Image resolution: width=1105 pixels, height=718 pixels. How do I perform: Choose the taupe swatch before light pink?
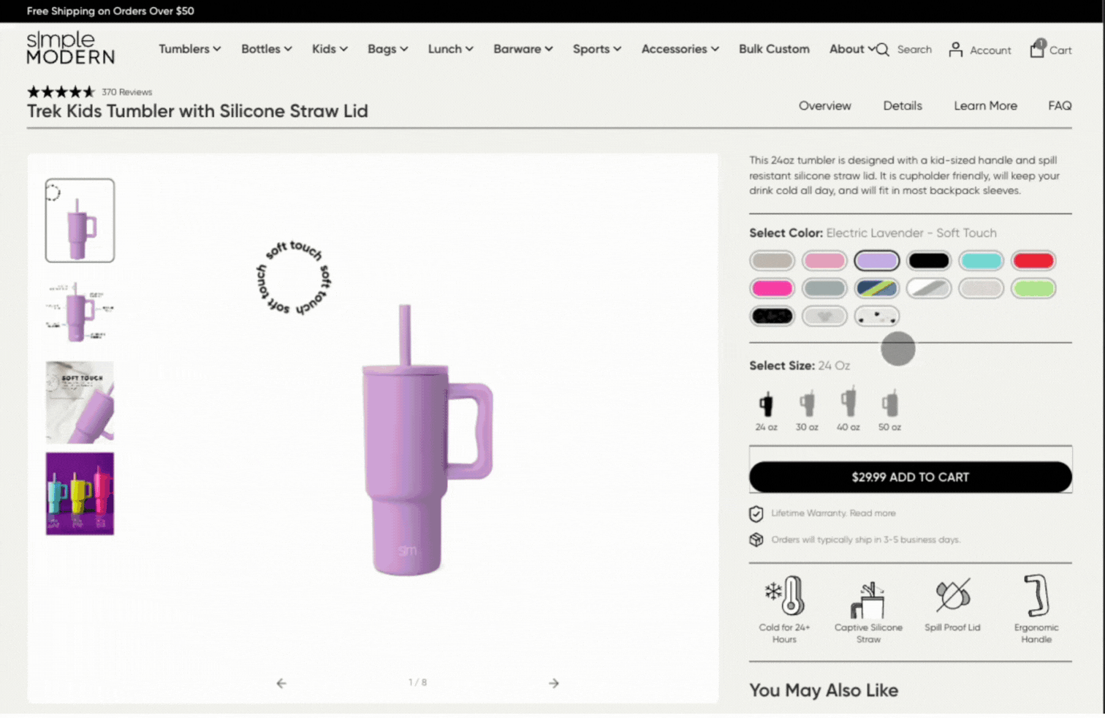pos(772,260)
